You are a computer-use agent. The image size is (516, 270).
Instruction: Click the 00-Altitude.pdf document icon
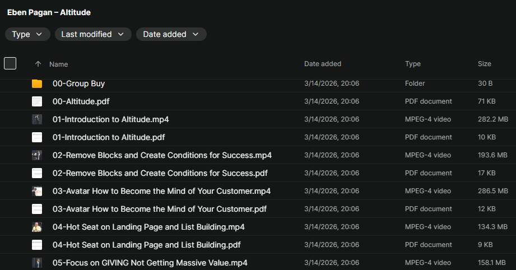point(37,101)
